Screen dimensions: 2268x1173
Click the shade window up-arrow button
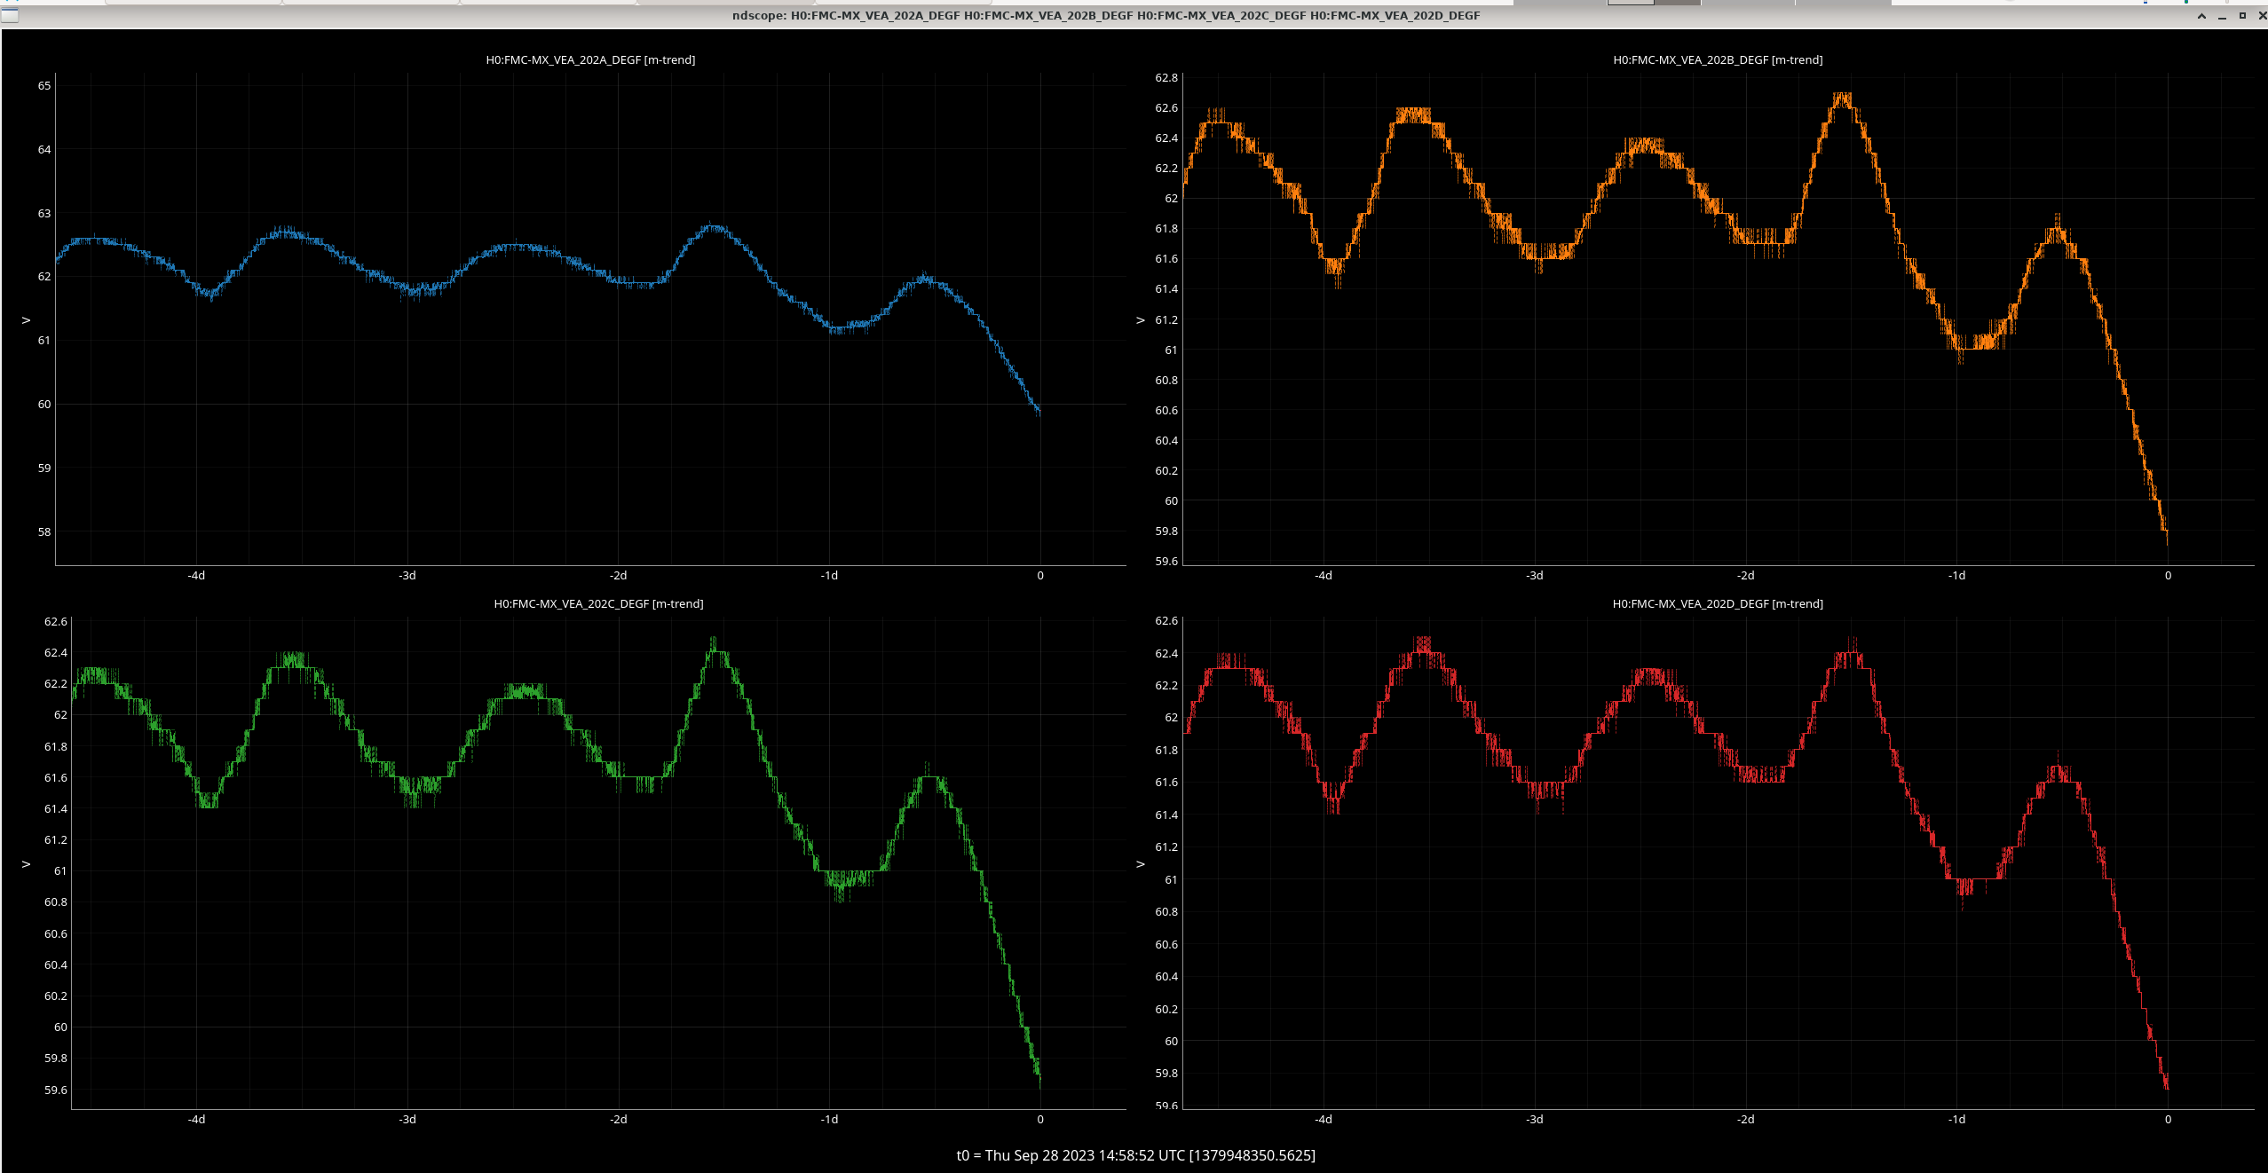[2201, 15]
